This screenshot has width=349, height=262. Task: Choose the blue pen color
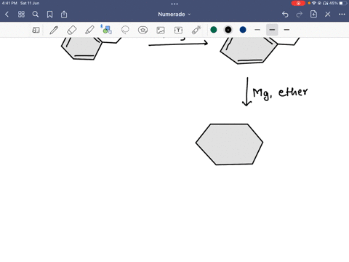click(243, 30)
